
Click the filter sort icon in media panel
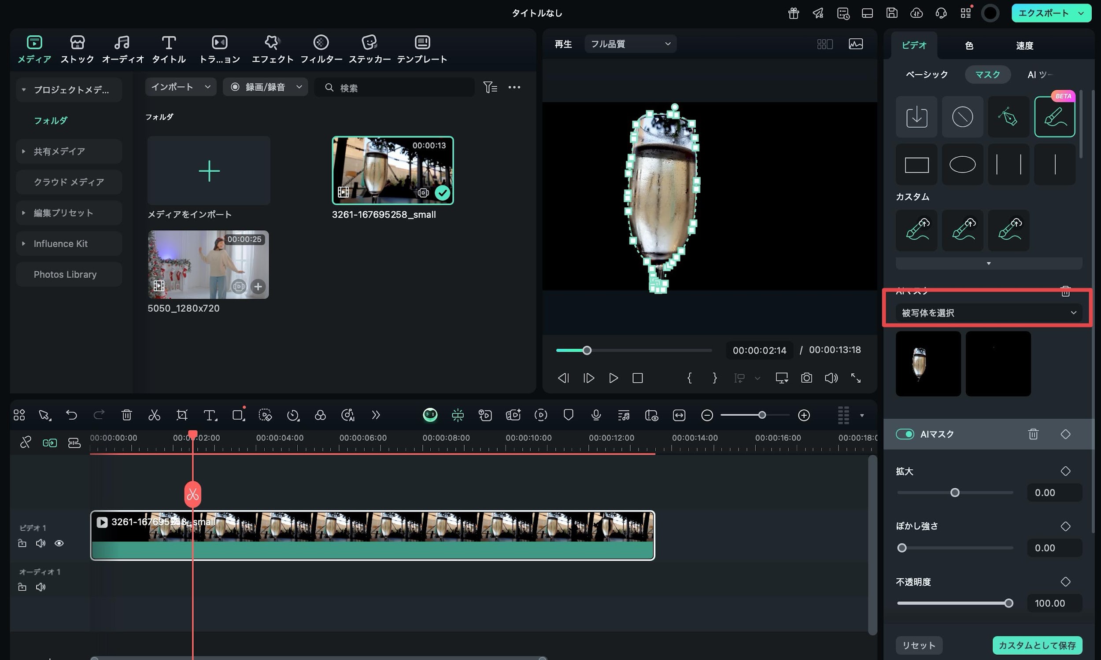coord(490,87)
